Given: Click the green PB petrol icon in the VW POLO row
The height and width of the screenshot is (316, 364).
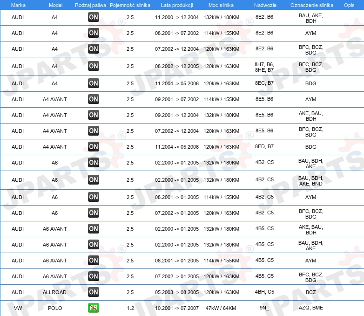Looking at the screenshot, I should coord(94,308).
